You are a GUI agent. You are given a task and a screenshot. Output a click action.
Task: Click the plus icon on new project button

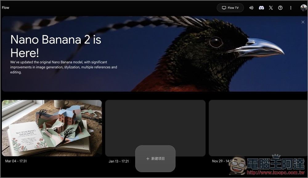click(148, 159)
